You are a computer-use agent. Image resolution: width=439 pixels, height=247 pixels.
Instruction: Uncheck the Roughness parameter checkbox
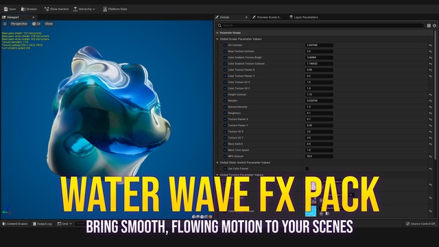pyautogui.click(x=225, y=113)
